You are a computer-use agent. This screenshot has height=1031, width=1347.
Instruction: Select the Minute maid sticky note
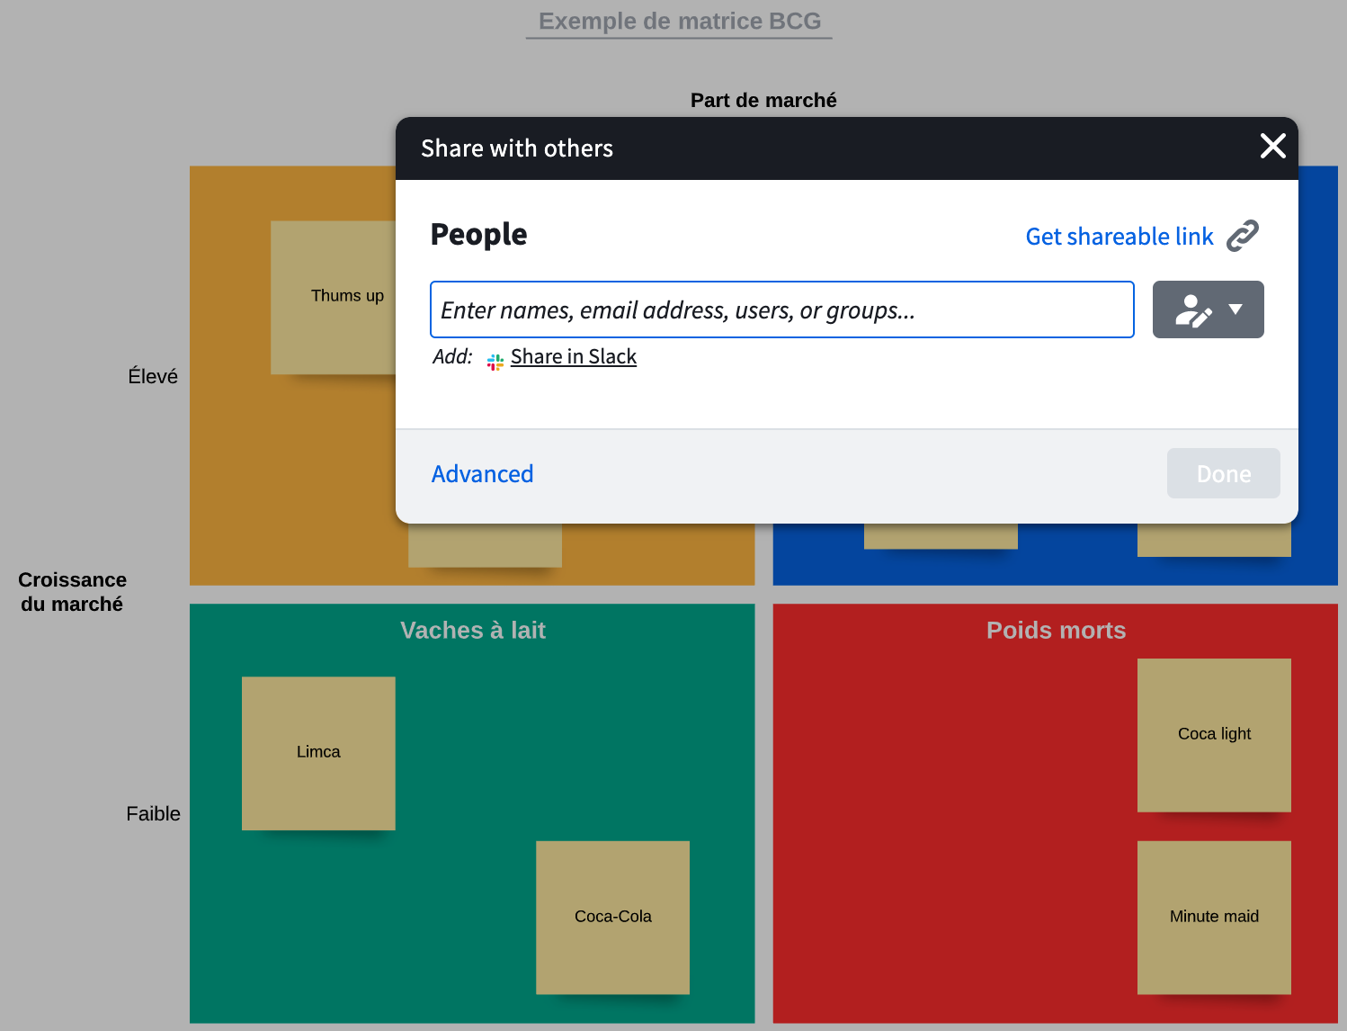[x=1214, y=917]
